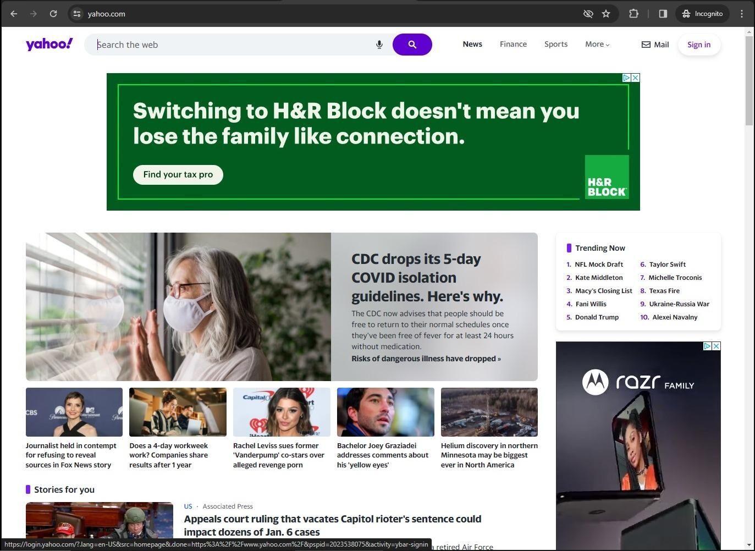755x551 pixels.
Task: Select trending topic Taylor Swift
Action: [x=668, y=265]
